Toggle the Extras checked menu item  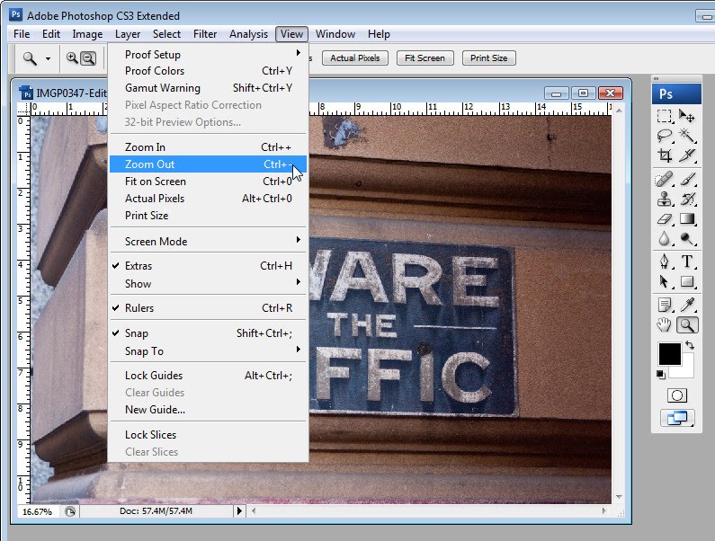209,266
